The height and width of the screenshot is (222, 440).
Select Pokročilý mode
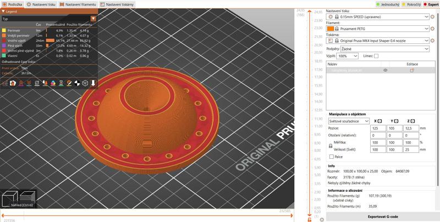tap(411, 4)
